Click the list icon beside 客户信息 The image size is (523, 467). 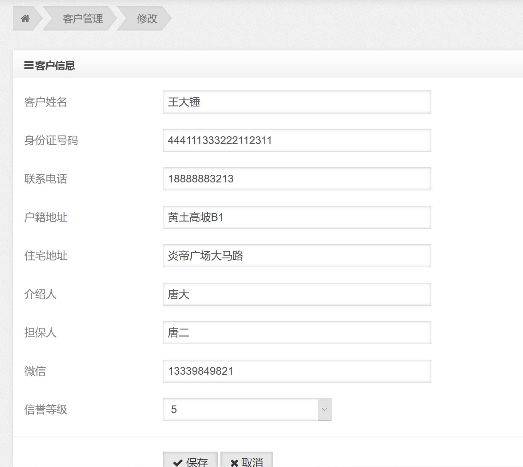29,66
